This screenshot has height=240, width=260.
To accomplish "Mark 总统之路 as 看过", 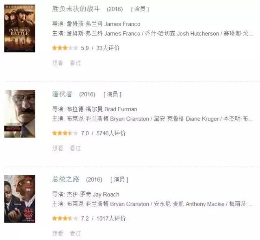I will coord(75,233).
